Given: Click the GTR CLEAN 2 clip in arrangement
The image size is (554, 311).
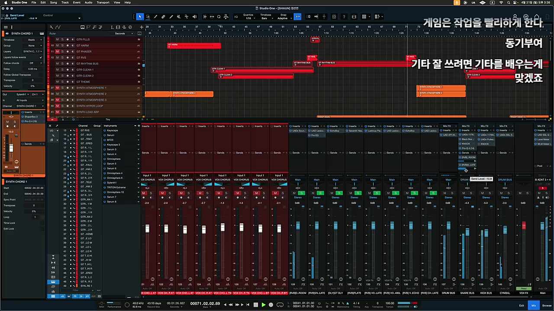Looking at the screenshot, I should pyautogui.click(x=256, y=76).
